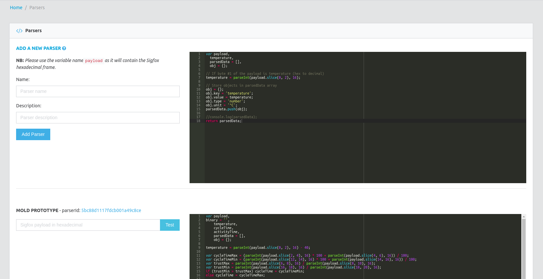Click the '//console.log(parsedData);' comment line
The height and width of the screenshot is (279, 543).
click(231, 117)
